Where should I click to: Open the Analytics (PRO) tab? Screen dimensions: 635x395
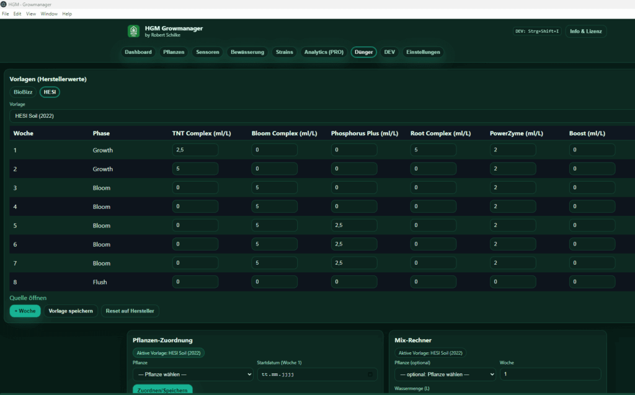323,52
